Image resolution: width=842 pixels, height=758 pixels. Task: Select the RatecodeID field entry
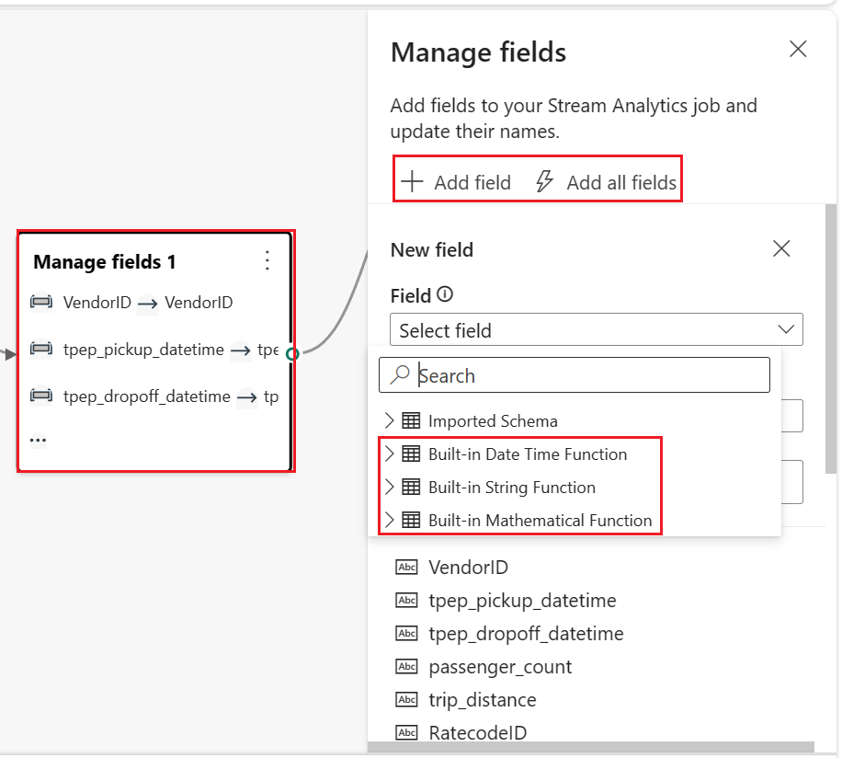tap(477, 732)
